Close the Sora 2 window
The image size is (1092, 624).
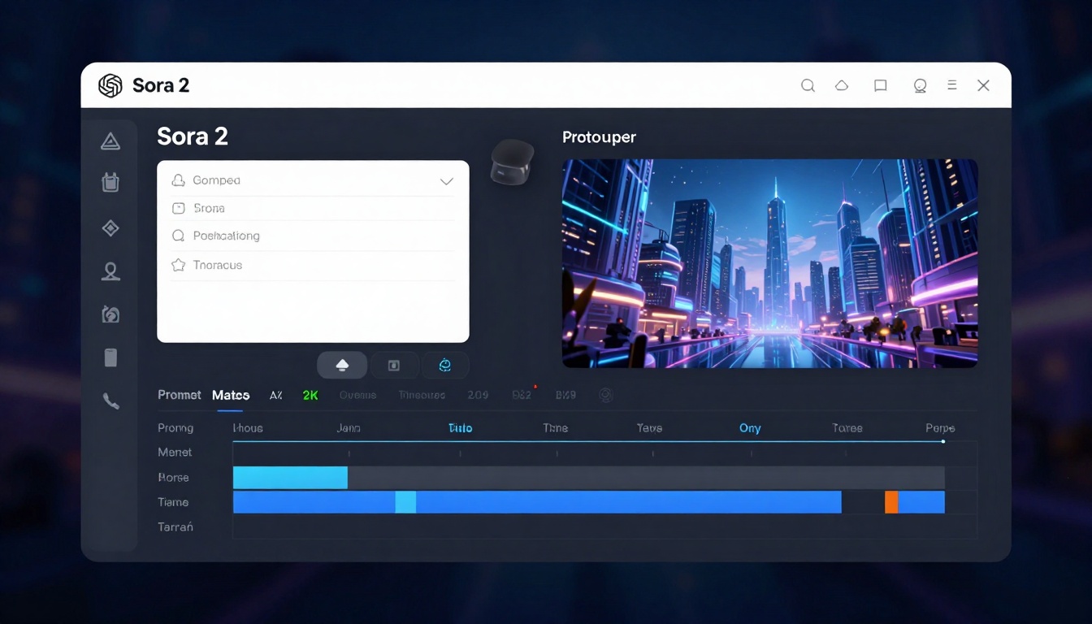[x=983, y=85]
